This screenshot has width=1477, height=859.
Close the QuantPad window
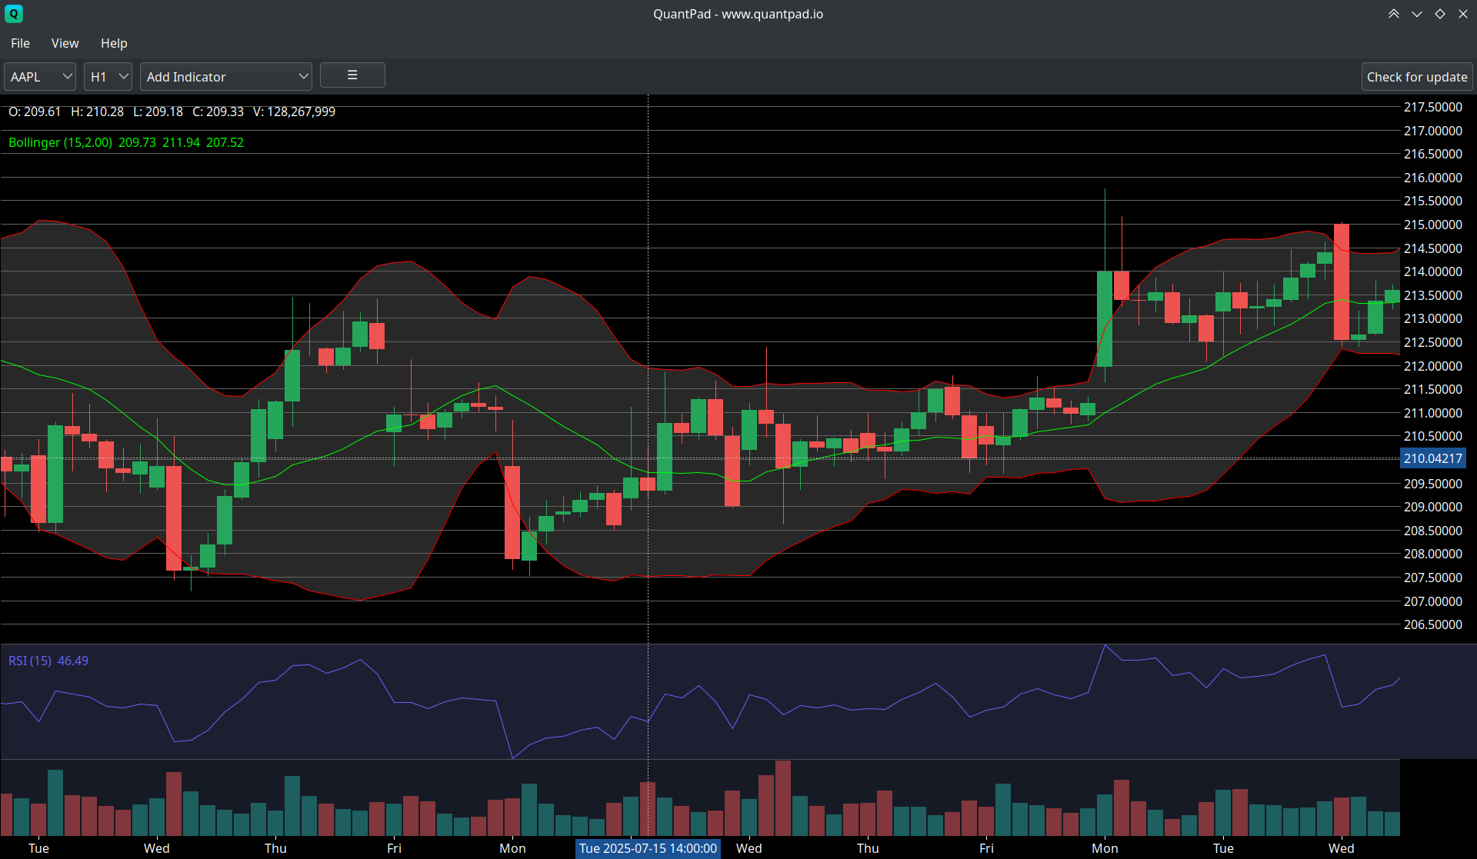point(1463,14)
